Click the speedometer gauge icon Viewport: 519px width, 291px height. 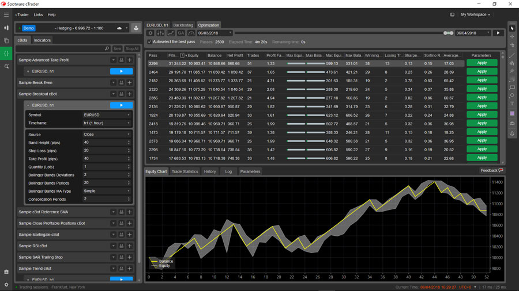click(191, 33)
